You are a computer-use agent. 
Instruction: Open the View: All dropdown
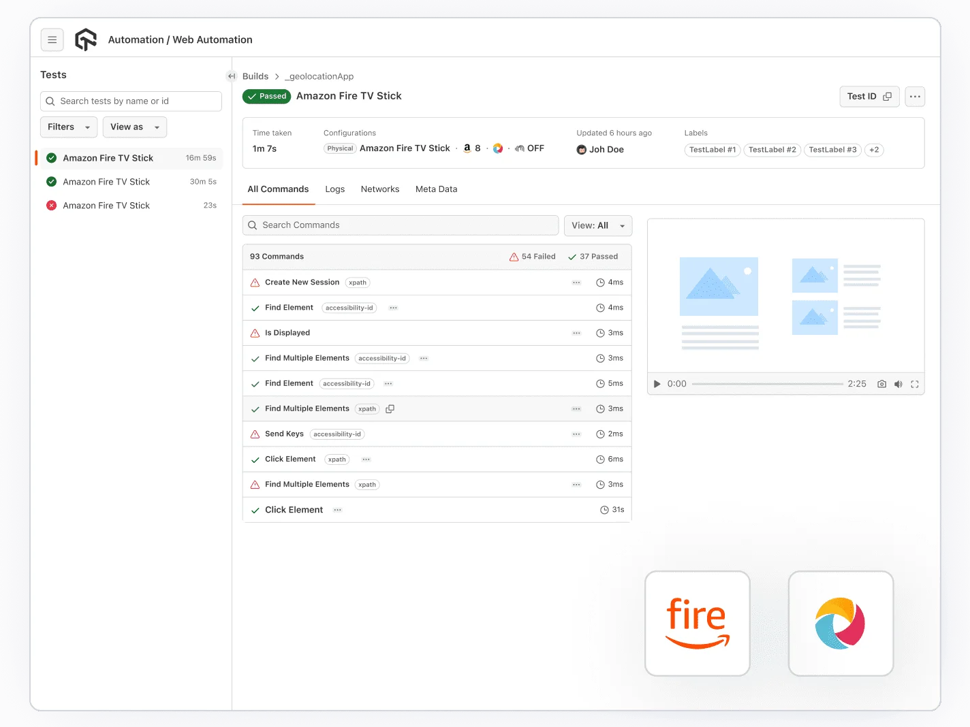[x=597, y=226]
